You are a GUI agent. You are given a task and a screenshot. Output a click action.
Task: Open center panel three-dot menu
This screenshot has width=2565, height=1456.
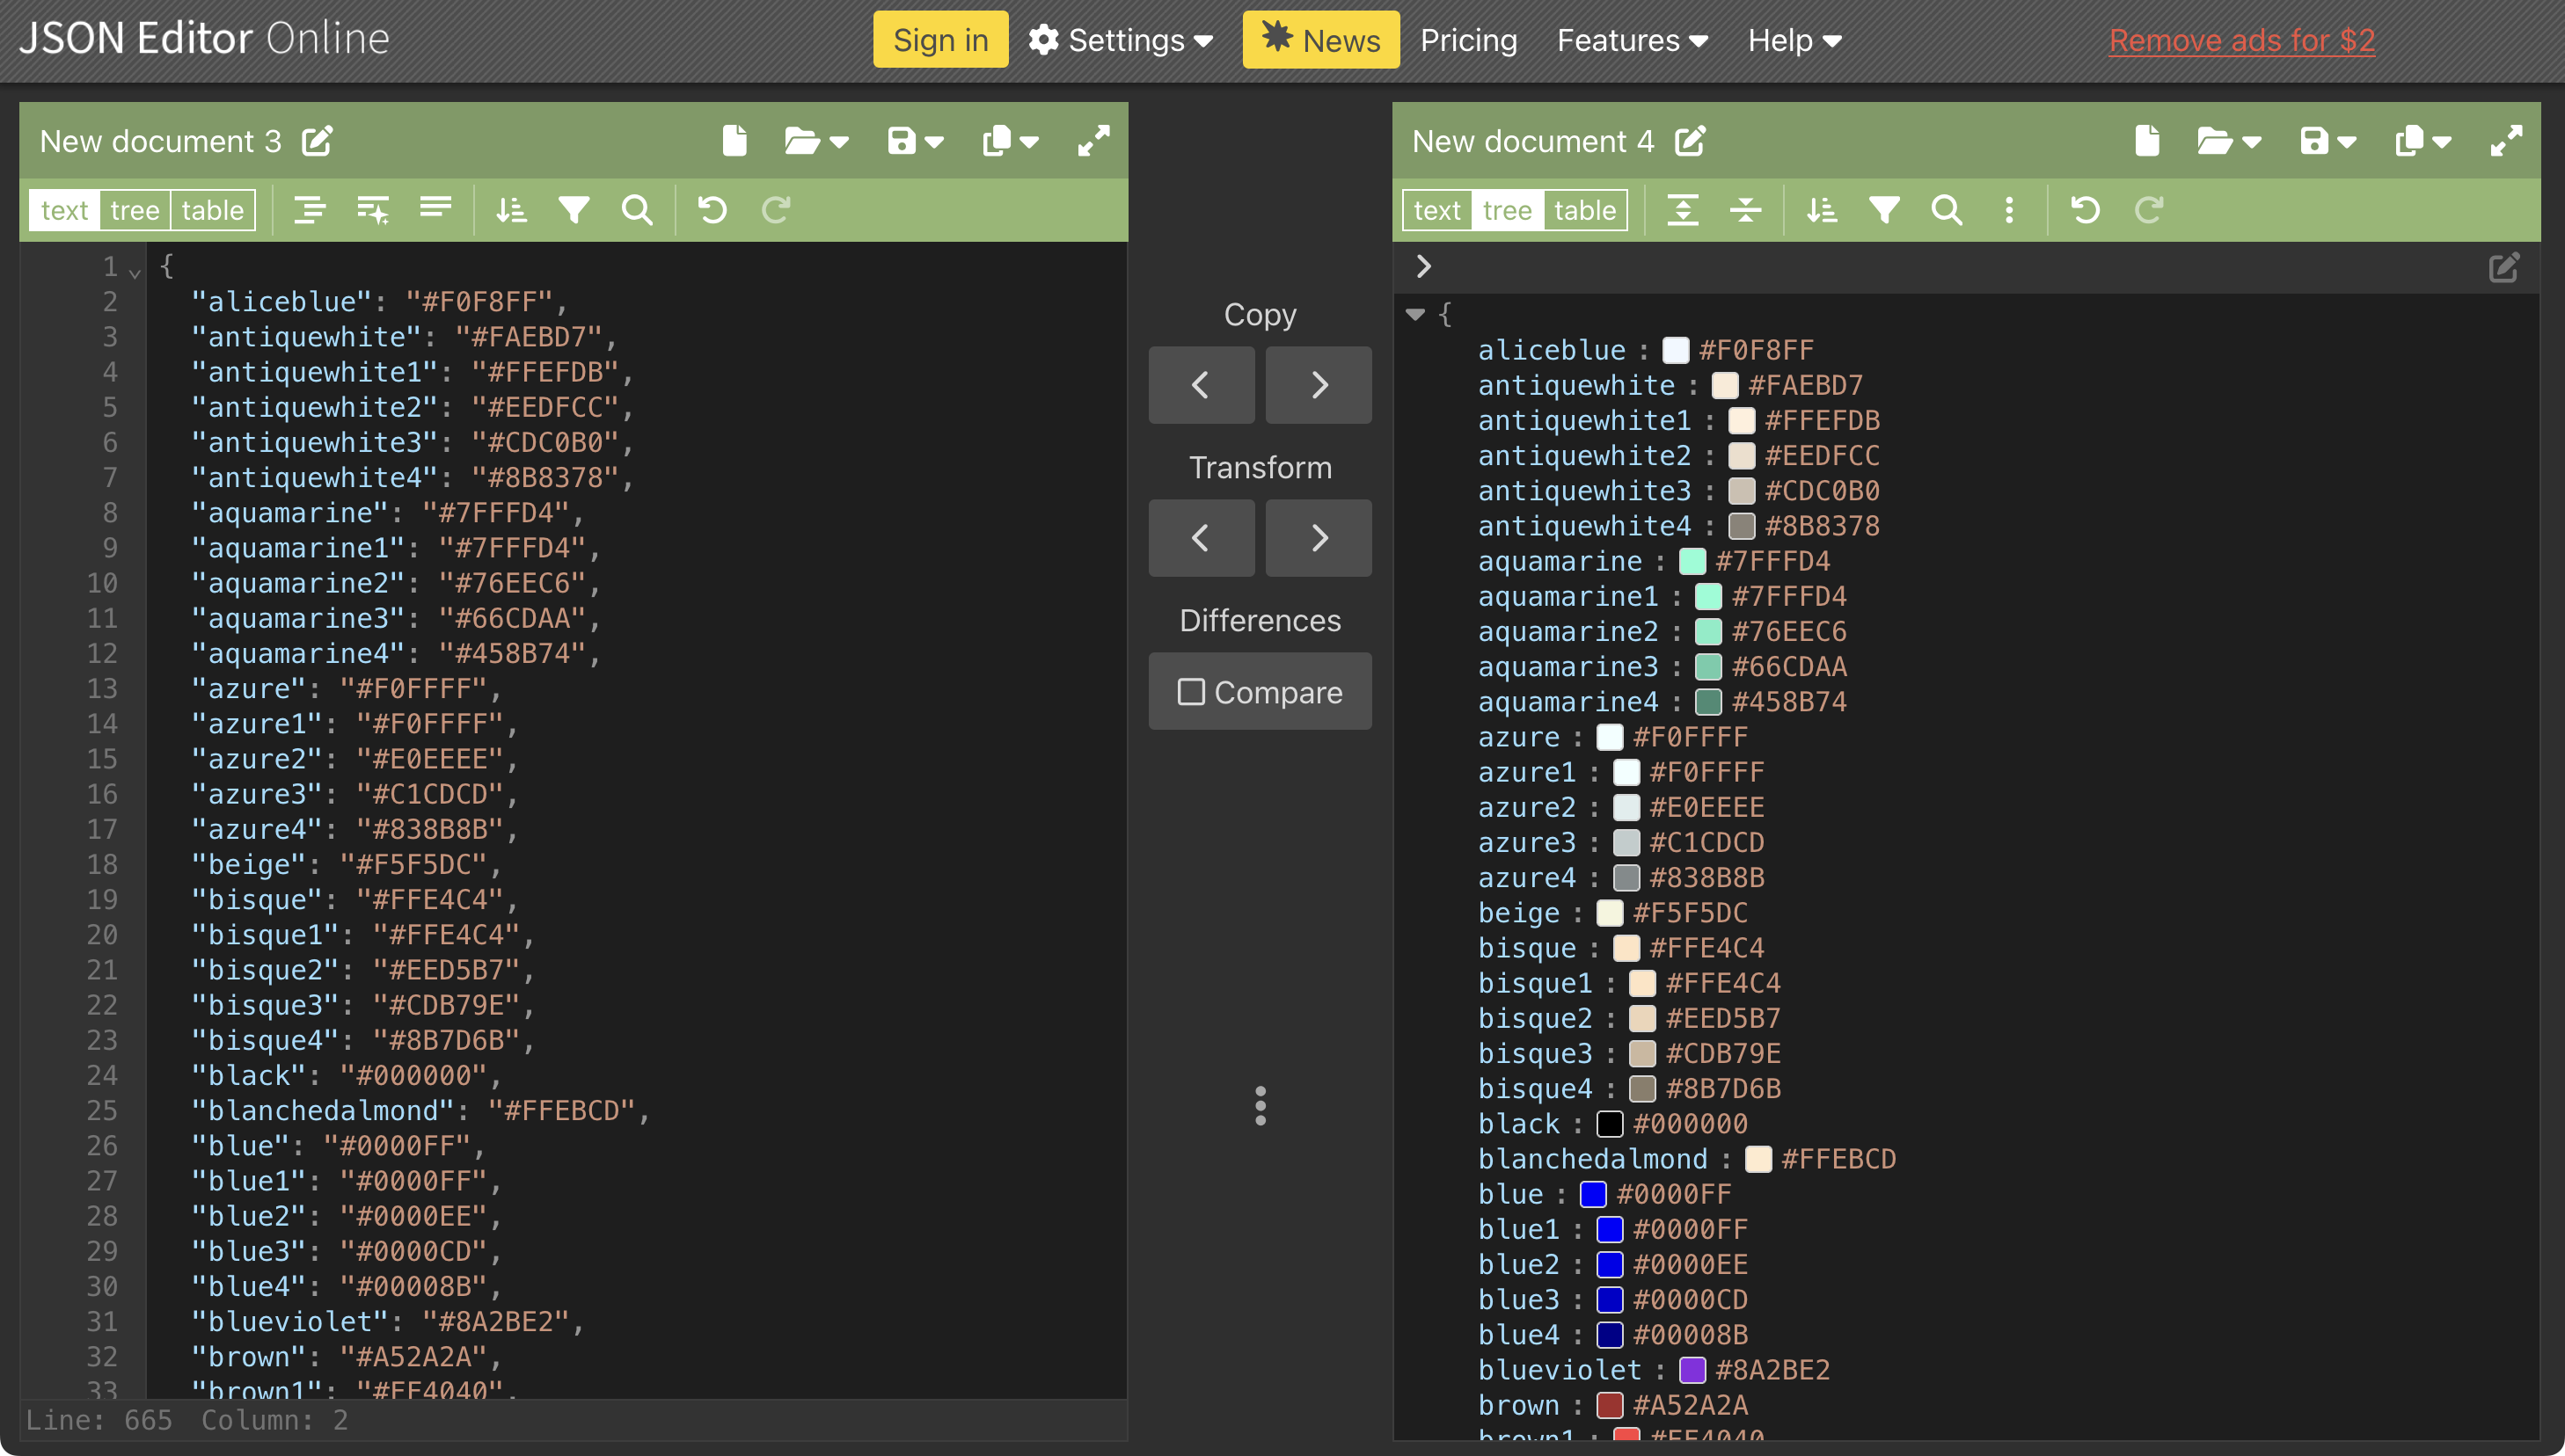(1261, 1106)
